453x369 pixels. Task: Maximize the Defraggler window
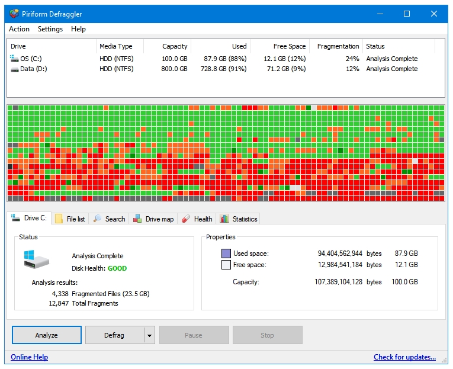407,14
